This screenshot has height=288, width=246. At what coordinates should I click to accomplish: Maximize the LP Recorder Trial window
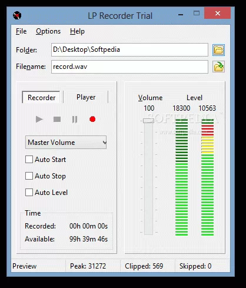click(197, 14)
